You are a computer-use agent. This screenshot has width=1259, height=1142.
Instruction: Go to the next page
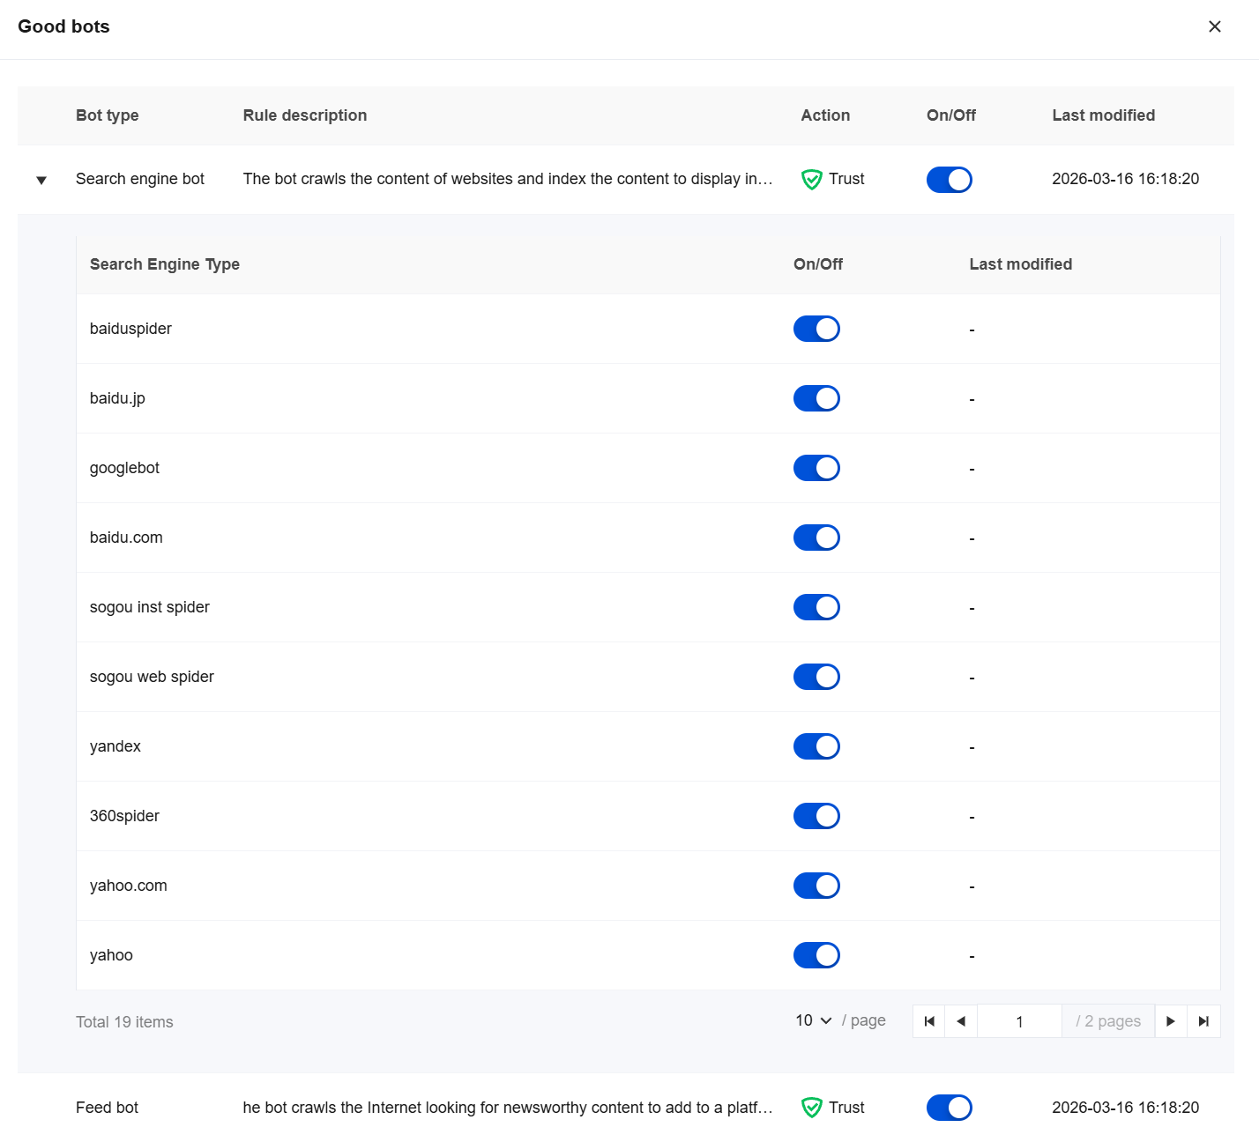(x=1171, y=1021)
